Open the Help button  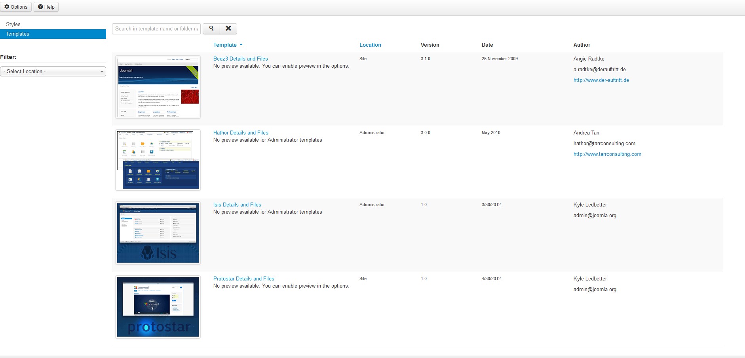(x=46, y=7)
